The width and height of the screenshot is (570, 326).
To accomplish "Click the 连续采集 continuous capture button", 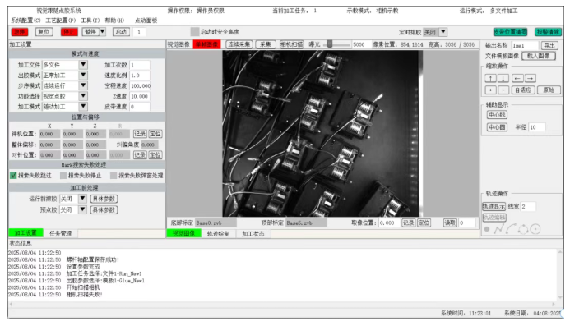I will tap(239, 44).
